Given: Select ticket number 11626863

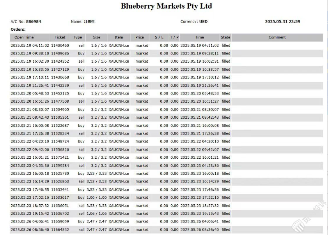Looking at the screenshot, I should [x=60, y=182].
